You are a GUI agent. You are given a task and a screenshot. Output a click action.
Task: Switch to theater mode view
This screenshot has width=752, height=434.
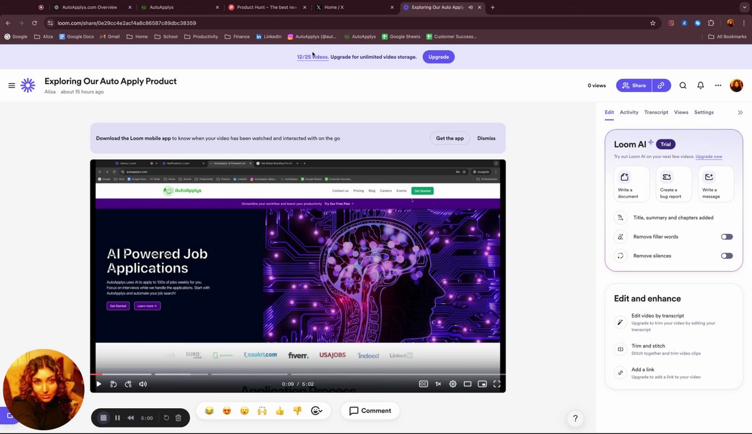(468, 384)
